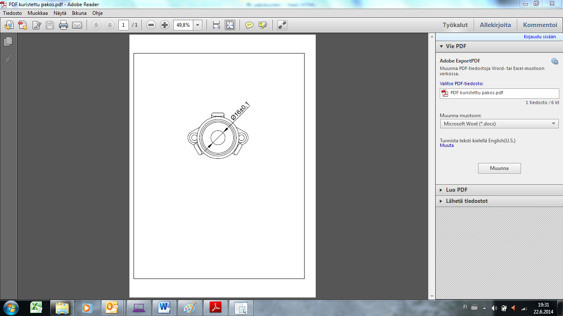The height and width of the screenshot is (316, 563).
Task: Click the document scrollbar down arrow
Action: (x=432, y=296)
